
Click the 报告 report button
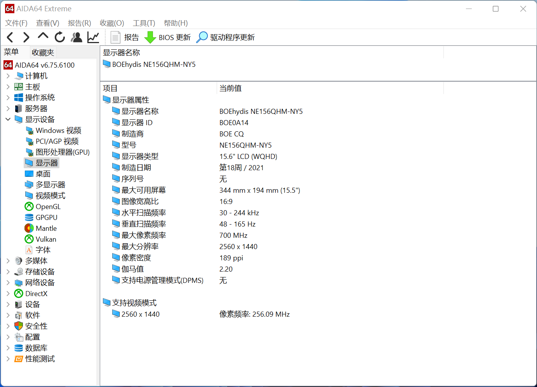125,37
